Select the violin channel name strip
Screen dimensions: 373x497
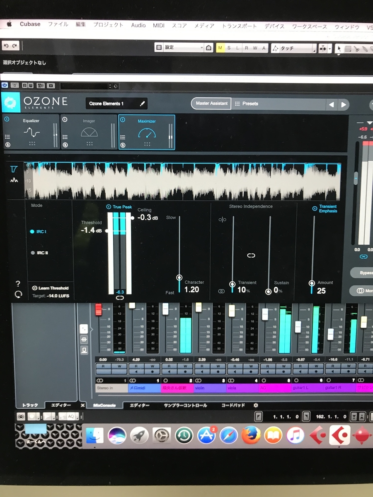(x=209, y=388)
